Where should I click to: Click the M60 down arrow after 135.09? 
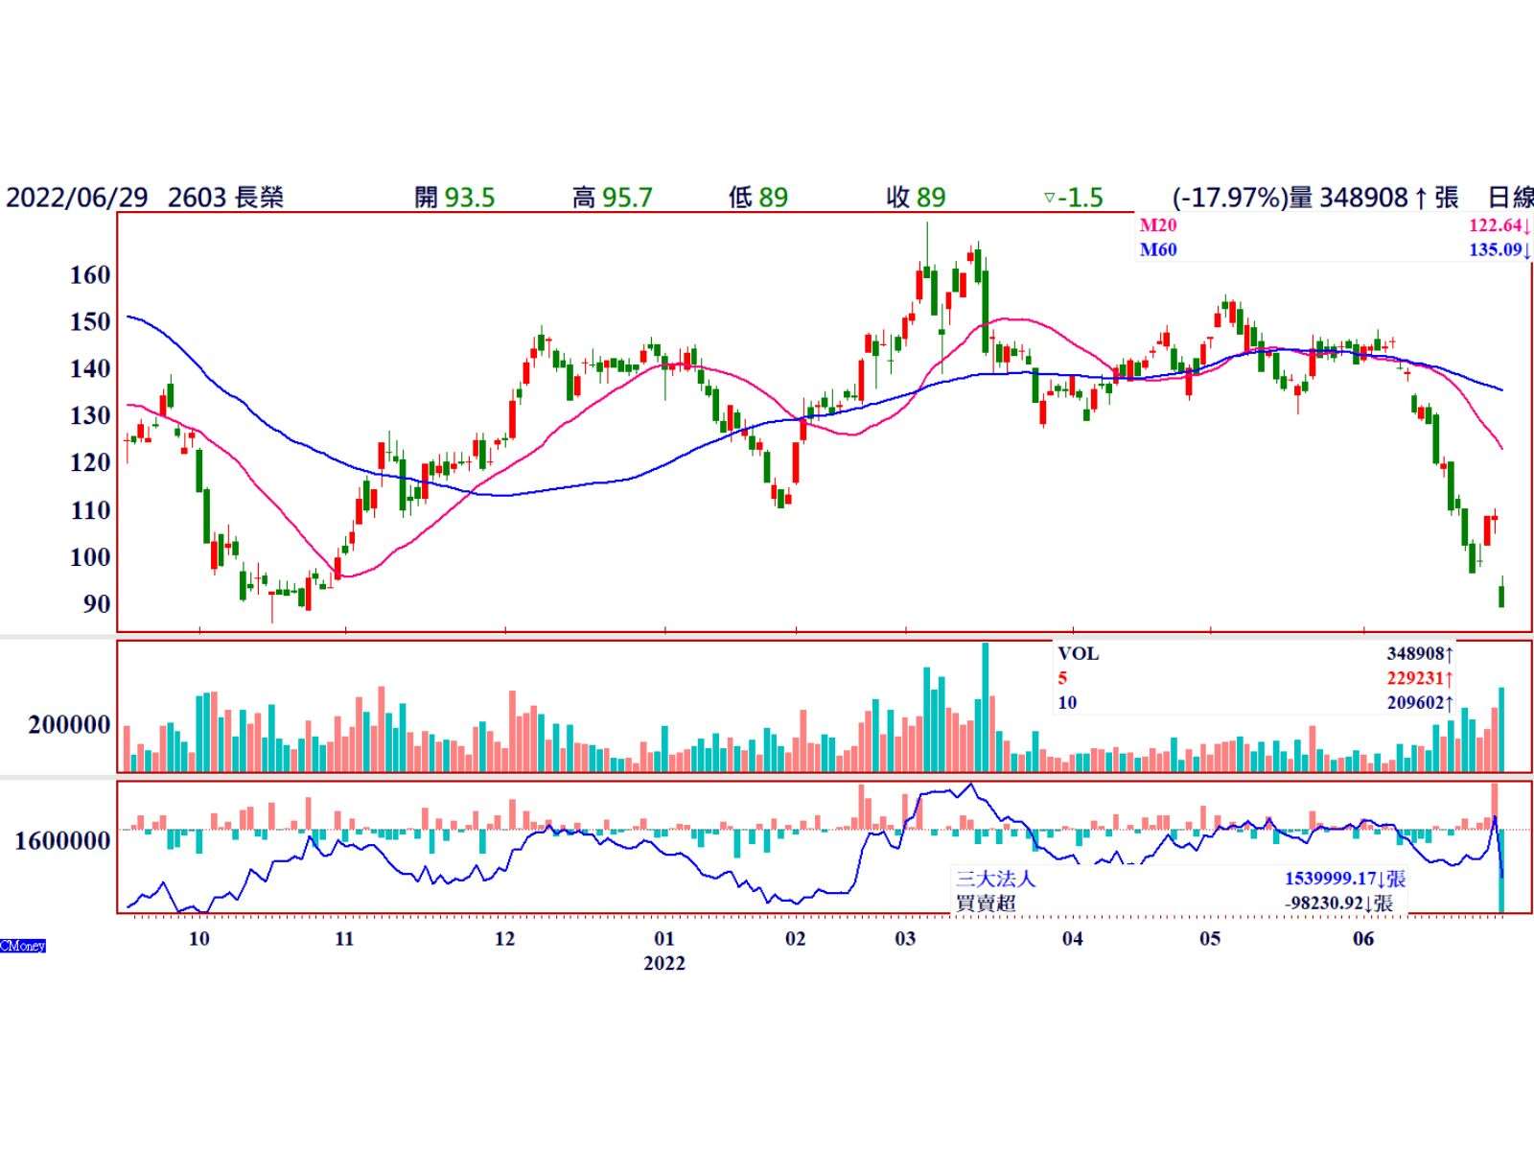click(1527, 250)
